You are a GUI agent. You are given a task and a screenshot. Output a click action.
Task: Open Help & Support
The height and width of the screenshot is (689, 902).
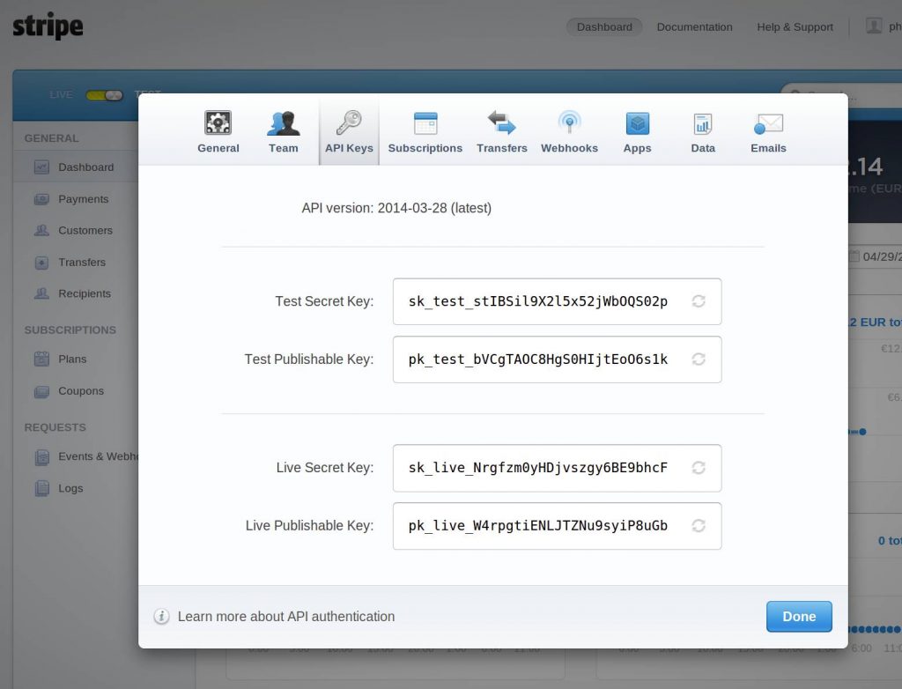pos(795,27)
